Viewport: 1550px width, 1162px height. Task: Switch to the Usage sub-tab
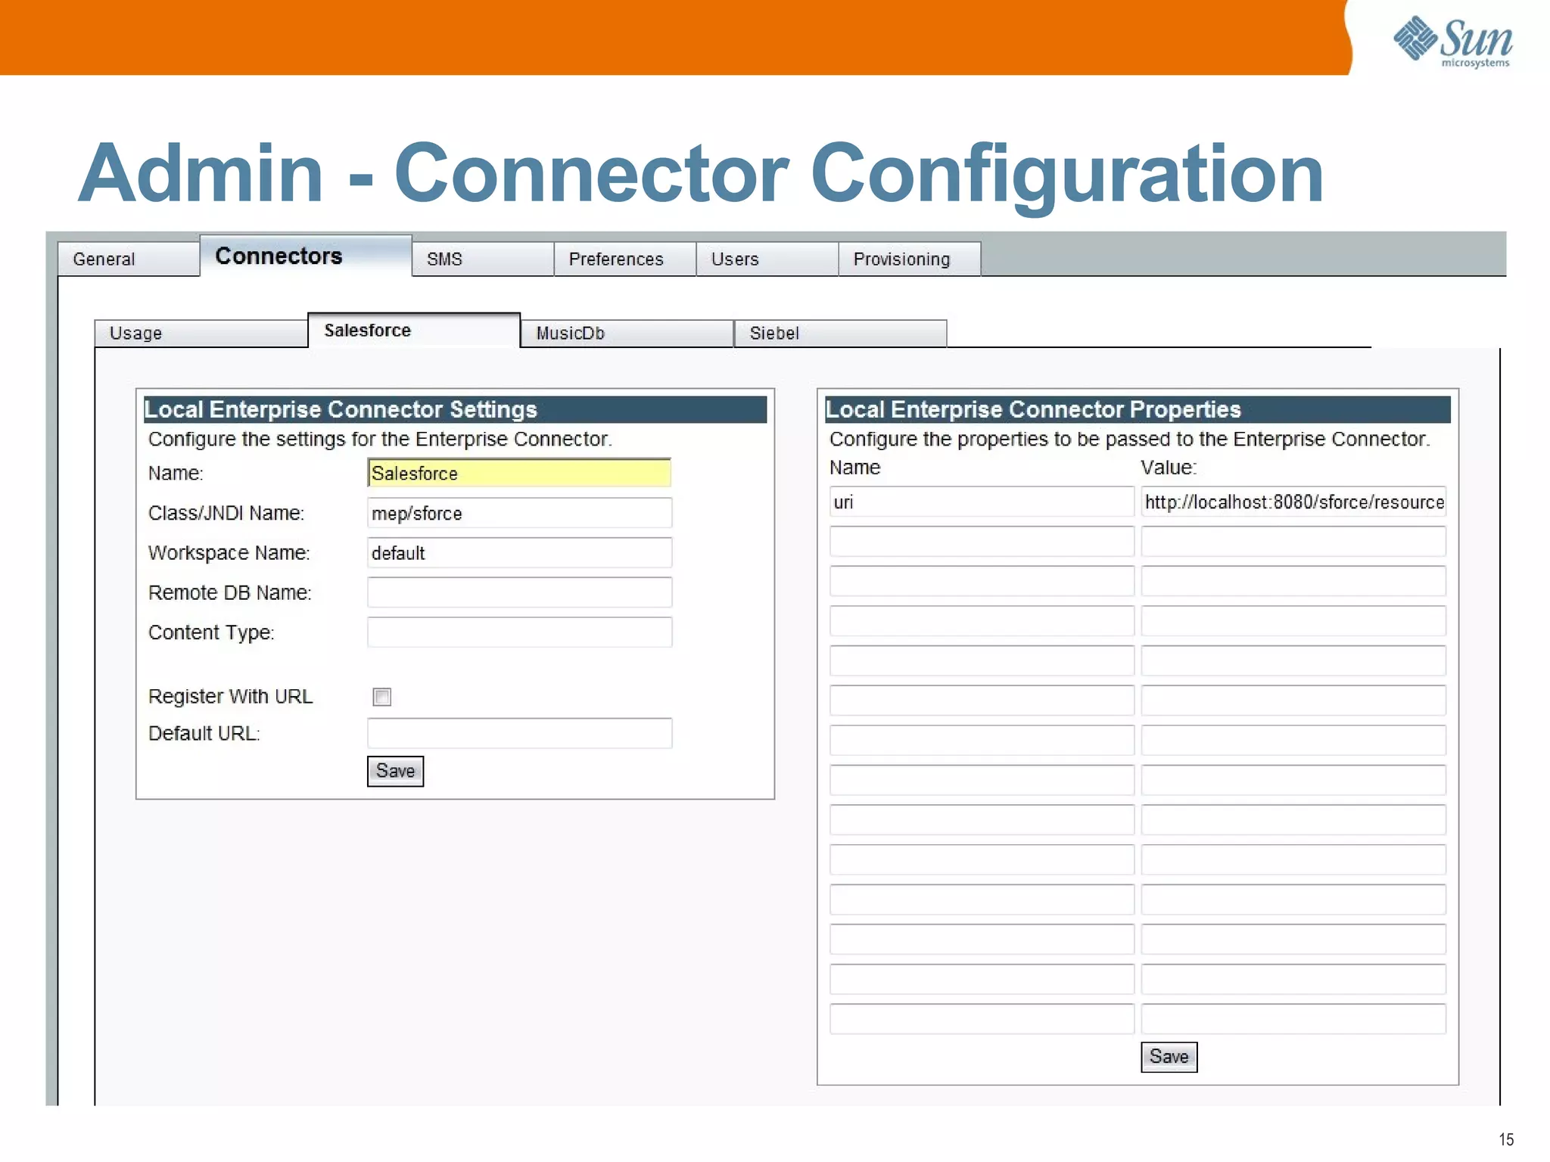tap(201, 333)
